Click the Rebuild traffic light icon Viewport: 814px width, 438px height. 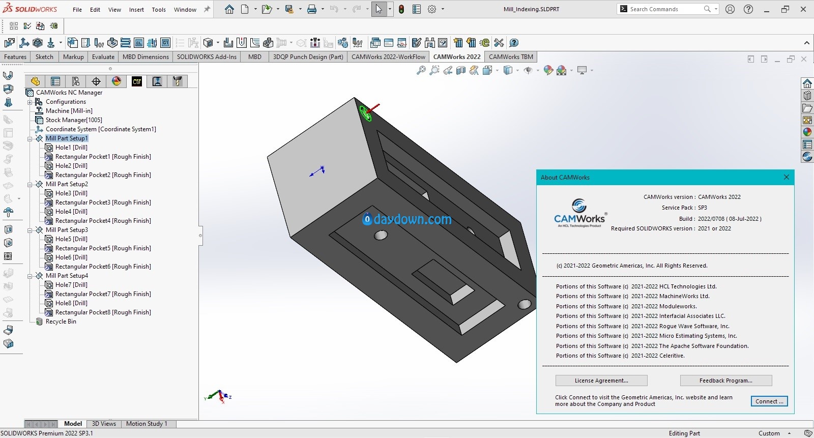point(401,9)
